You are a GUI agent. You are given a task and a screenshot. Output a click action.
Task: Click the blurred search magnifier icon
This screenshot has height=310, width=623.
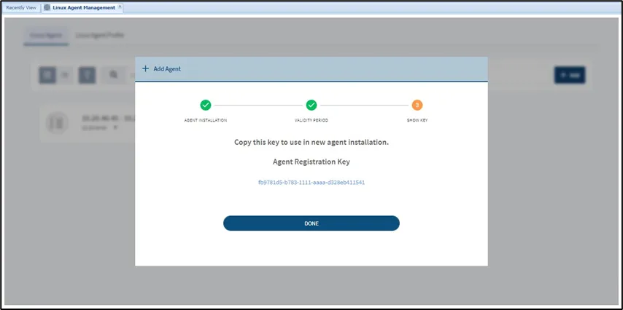pos(114,75)
